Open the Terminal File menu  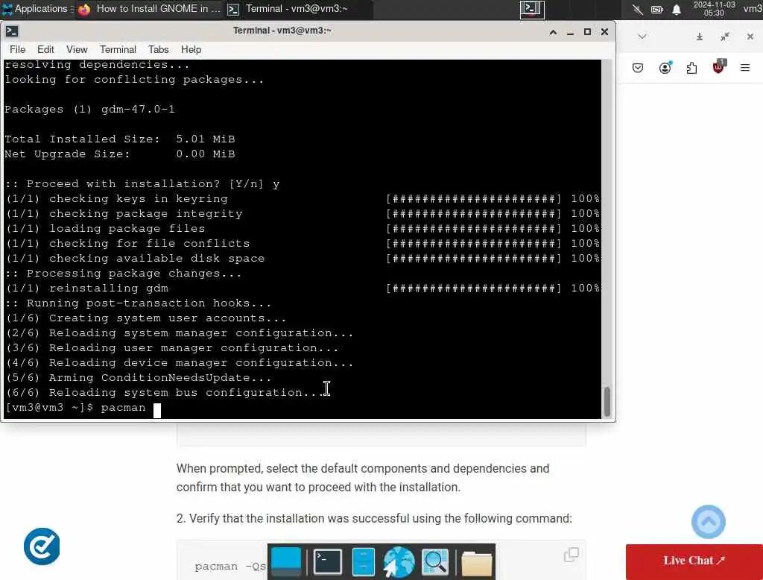(x=18, y=49)
